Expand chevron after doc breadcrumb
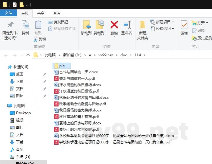The width and height of the screenshot is (212, 164). pyautogui.click(x=131, y=55)
